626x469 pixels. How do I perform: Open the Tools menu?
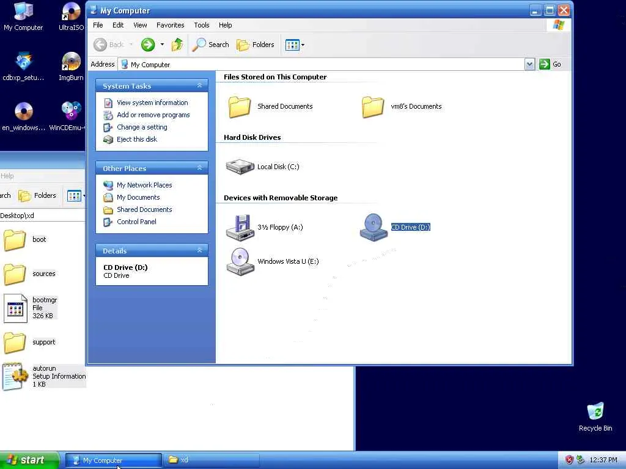pyautogui.click(x=202, y=25)
